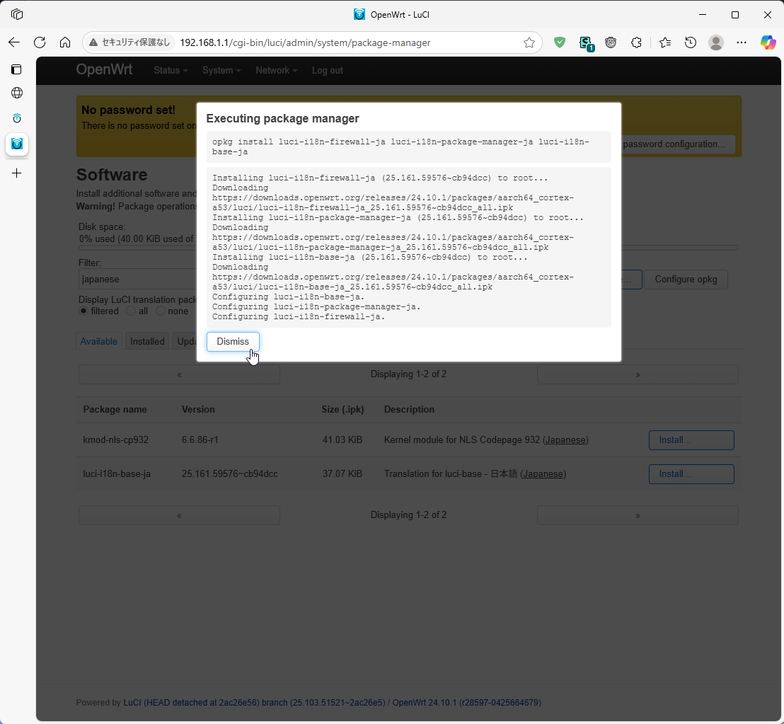Open the browser Settings and more menu

tap(742, 42)
